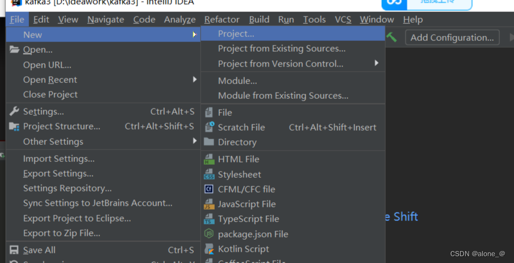Expand Project from Version Control submenu
Image resolution: width=514 pixels, height=263 pixels.
293,64
